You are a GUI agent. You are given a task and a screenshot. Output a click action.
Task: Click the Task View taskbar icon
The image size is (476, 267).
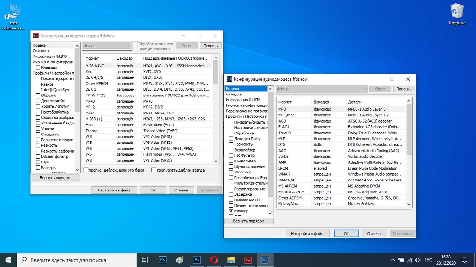tap(145, 260)
